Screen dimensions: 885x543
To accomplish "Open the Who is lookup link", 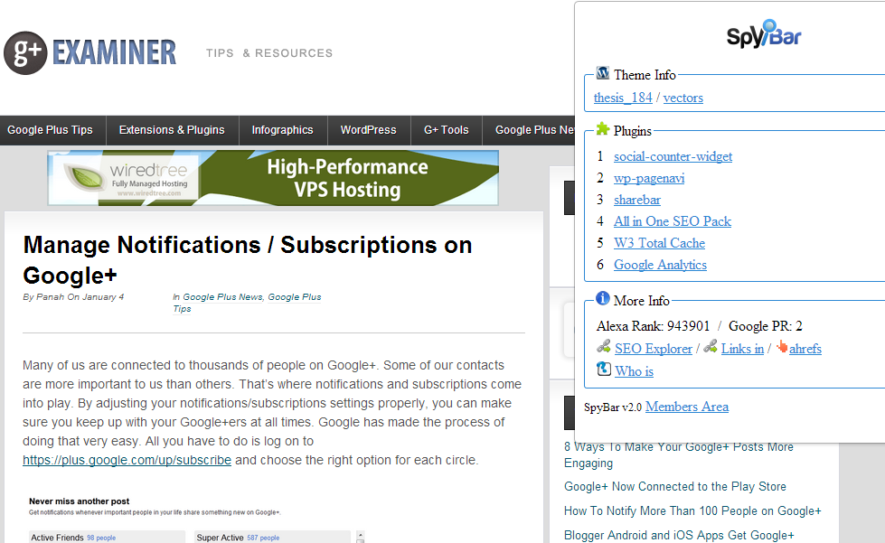I will click(635, 371).
